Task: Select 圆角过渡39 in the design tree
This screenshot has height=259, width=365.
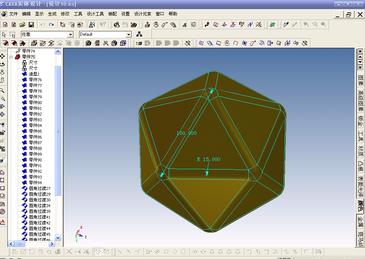Action: pos(40,211)
